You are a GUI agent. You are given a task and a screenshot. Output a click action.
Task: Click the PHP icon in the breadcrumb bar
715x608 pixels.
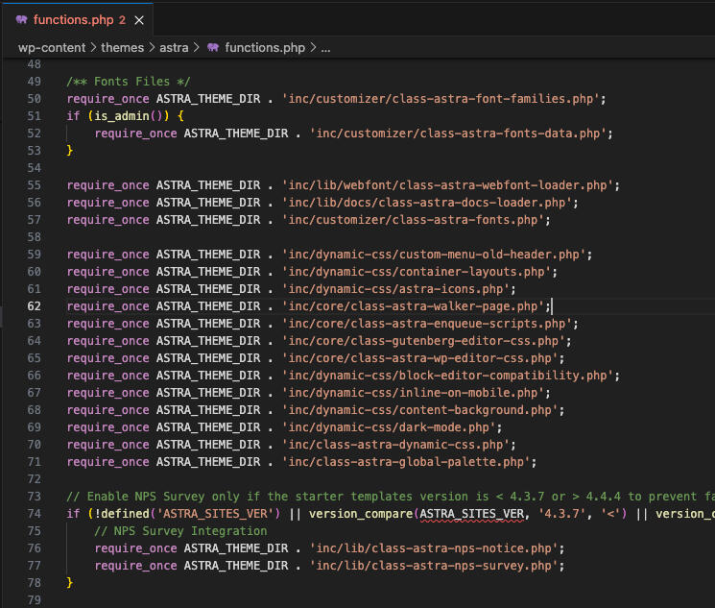tap(214, 47)
